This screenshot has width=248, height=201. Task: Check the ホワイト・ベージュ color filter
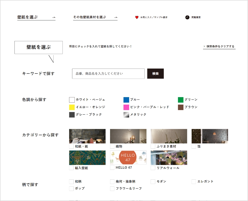[71, 99]
